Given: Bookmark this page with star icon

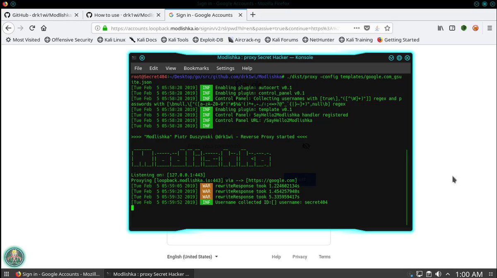Looking at the screenshot, I should [387, 28].
